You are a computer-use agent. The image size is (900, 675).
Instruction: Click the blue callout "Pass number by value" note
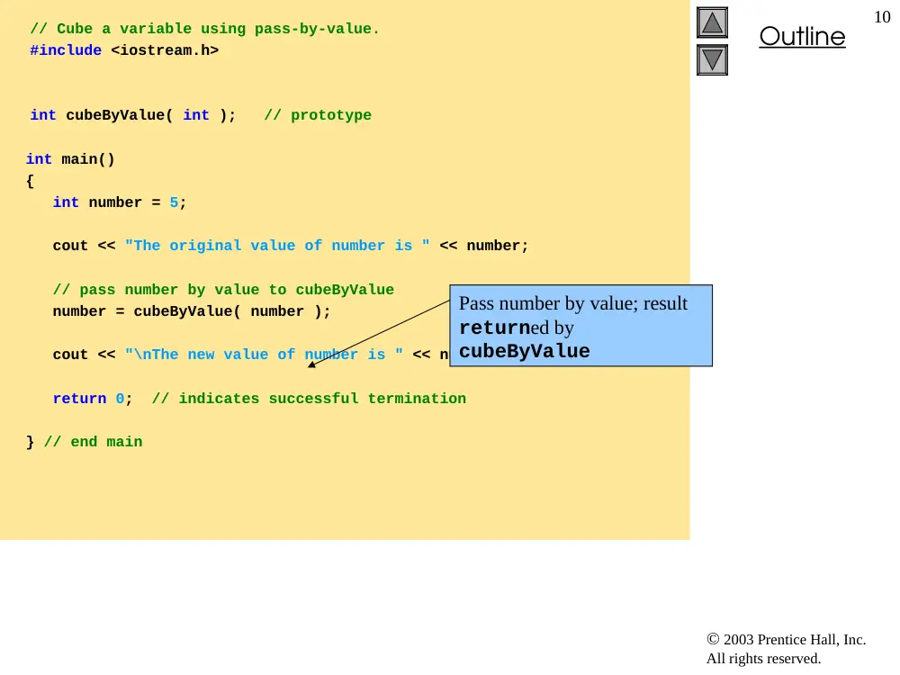(580, 326)
